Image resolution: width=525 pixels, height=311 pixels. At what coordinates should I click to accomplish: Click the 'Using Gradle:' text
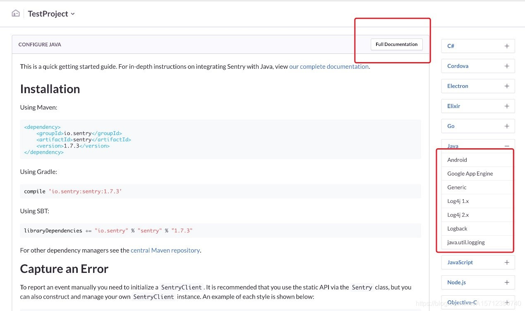click(x=38, y=171)
